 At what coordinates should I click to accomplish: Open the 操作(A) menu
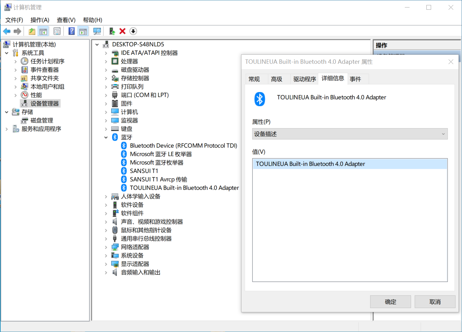[x=40, y=20]
